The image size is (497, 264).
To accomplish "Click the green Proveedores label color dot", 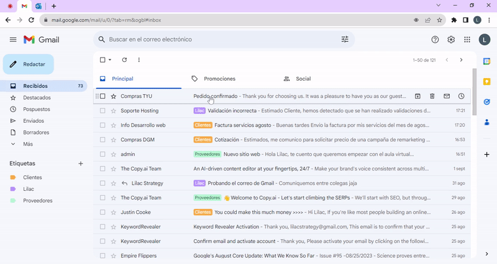I will (x=13, y=201).
